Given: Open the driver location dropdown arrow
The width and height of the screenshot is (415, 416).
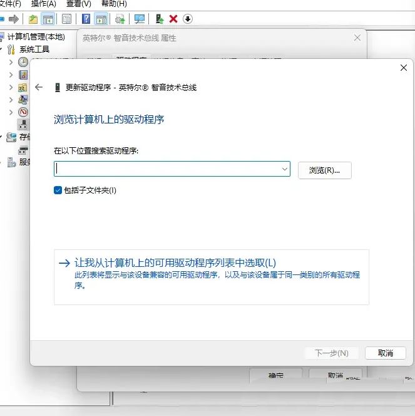Looking at the screenshot, I should click(x=284, y=169).
